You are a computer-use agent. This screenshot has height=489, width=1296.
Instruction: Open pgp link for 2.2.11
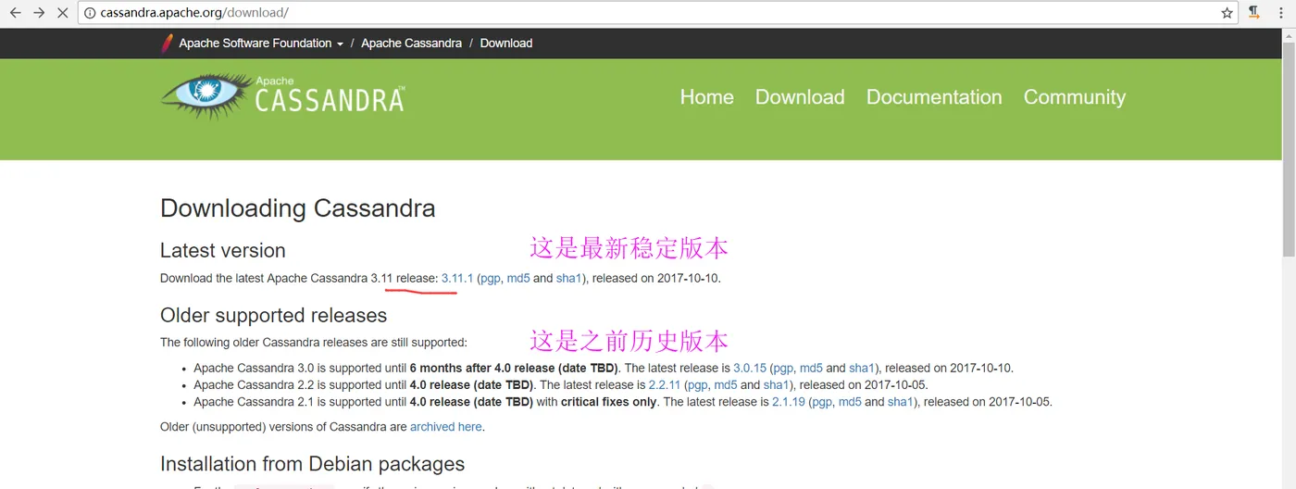698,385
